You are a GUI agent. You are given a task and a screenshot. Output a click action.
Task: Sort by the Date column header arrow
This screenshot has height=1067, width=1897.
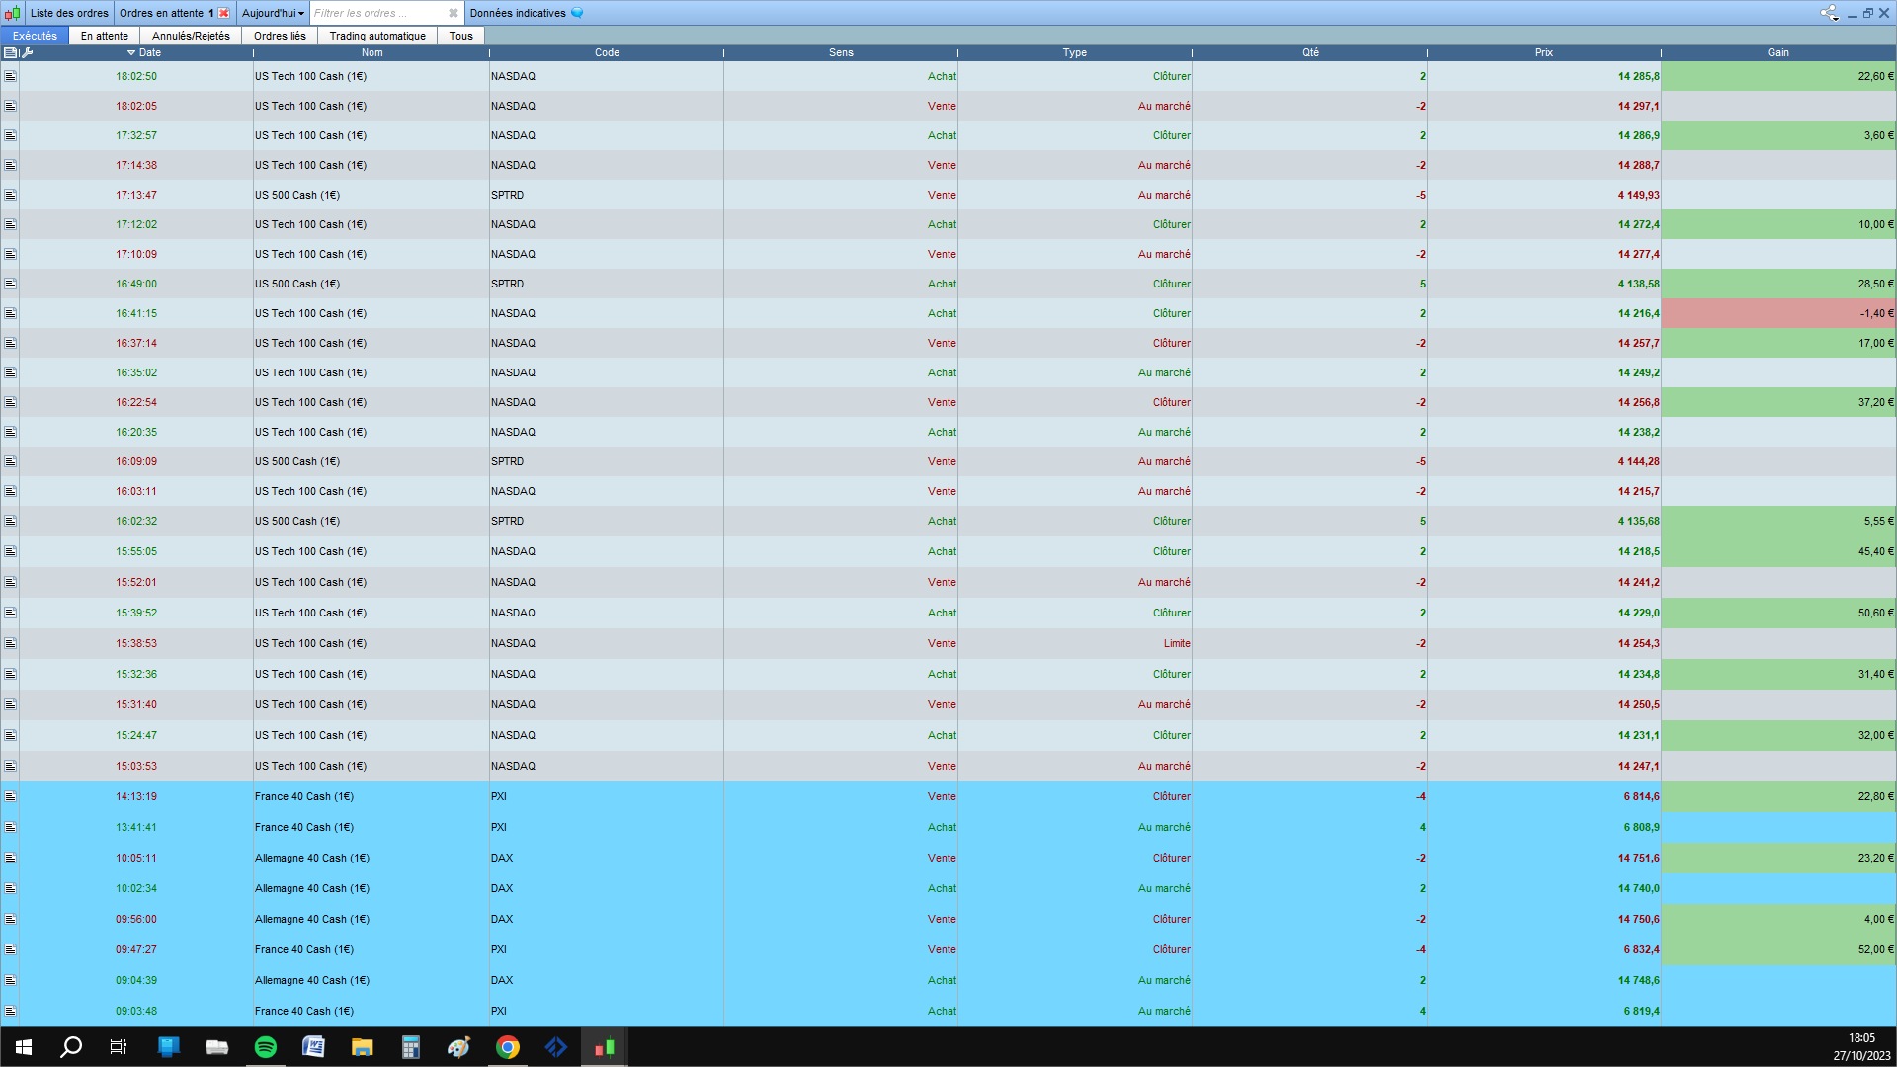point(131,53)
